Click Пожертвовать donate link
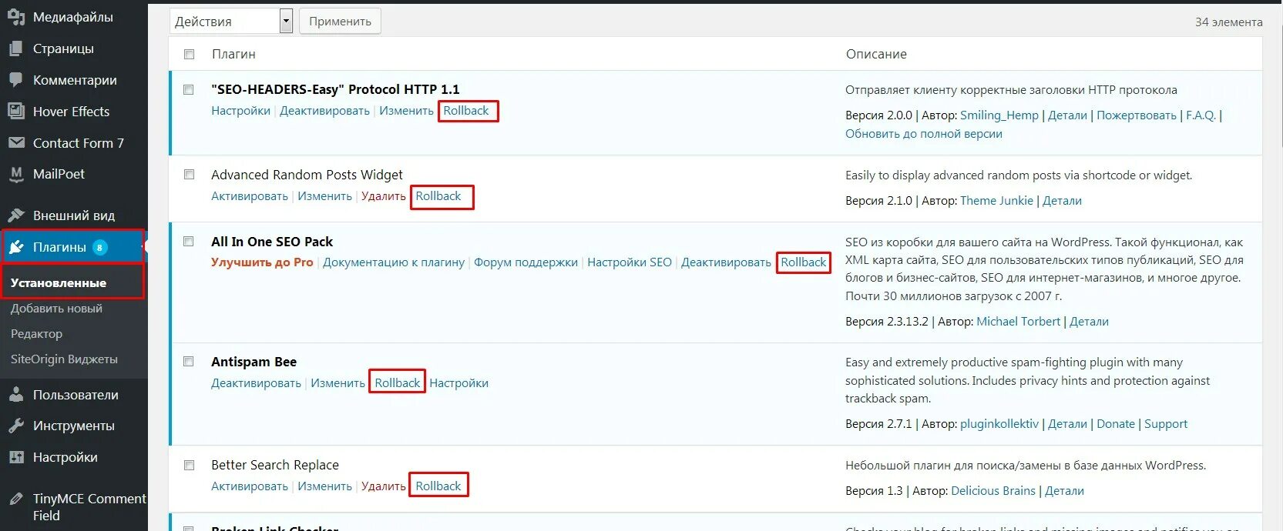This screenshot has height=531, width=1283. point(1137,115)
